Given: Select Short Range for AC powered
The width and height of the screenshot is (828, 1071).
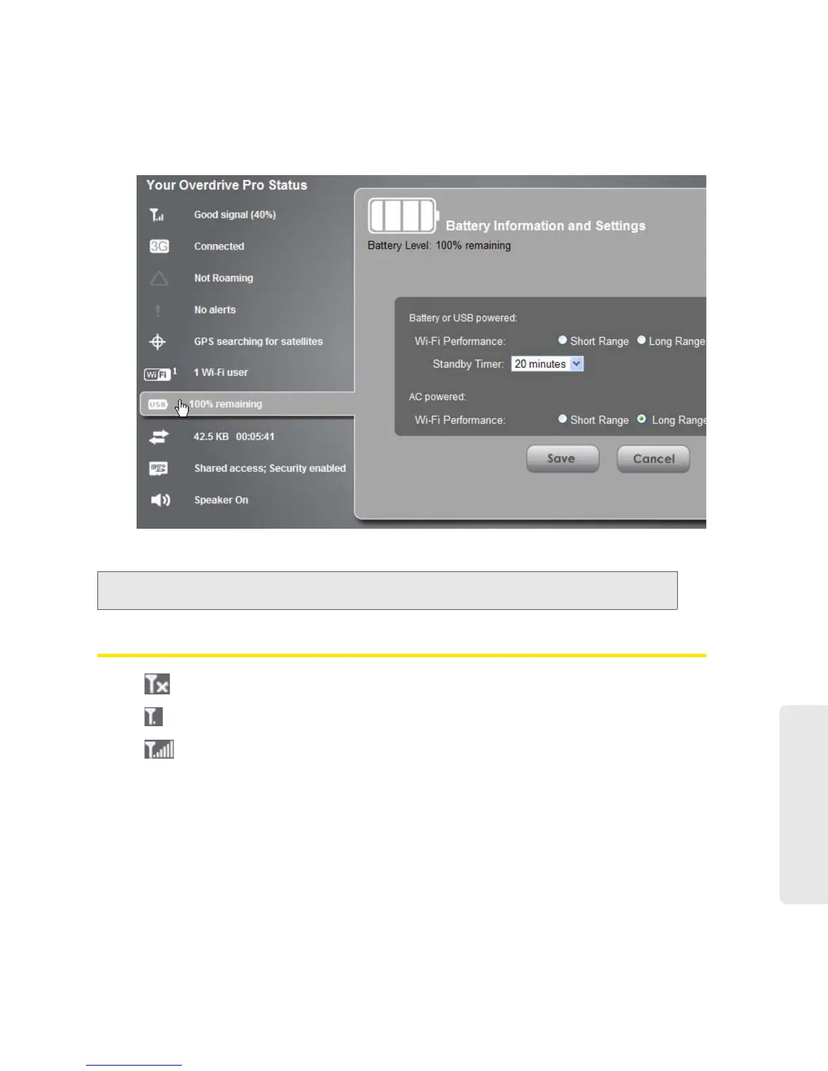Looking at the screenshot, I should 562,419.
